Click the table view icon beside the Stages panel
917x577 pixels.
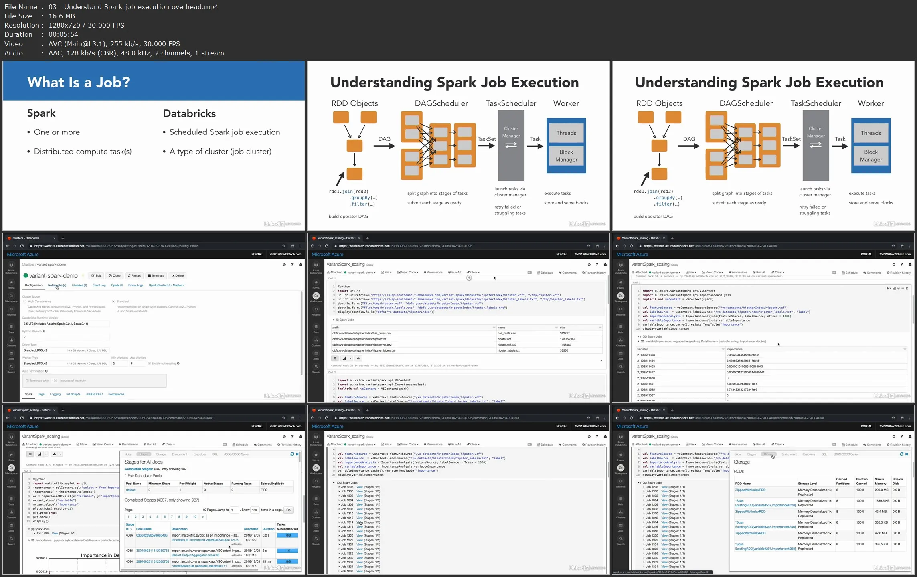[30, 454]
